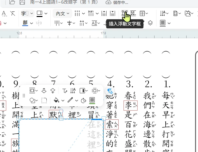Expand the border underline style dropdown
Viewport: 198px width, 152px height.
point(46,13)
